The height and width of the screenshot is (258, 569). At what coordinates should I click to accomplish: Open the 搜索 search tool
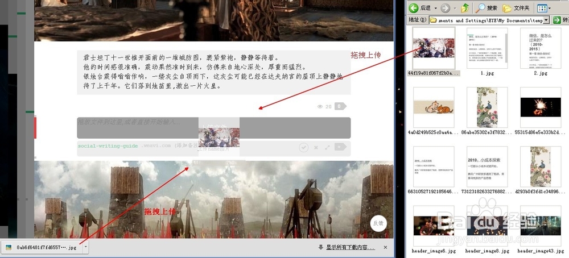[487, 8]
